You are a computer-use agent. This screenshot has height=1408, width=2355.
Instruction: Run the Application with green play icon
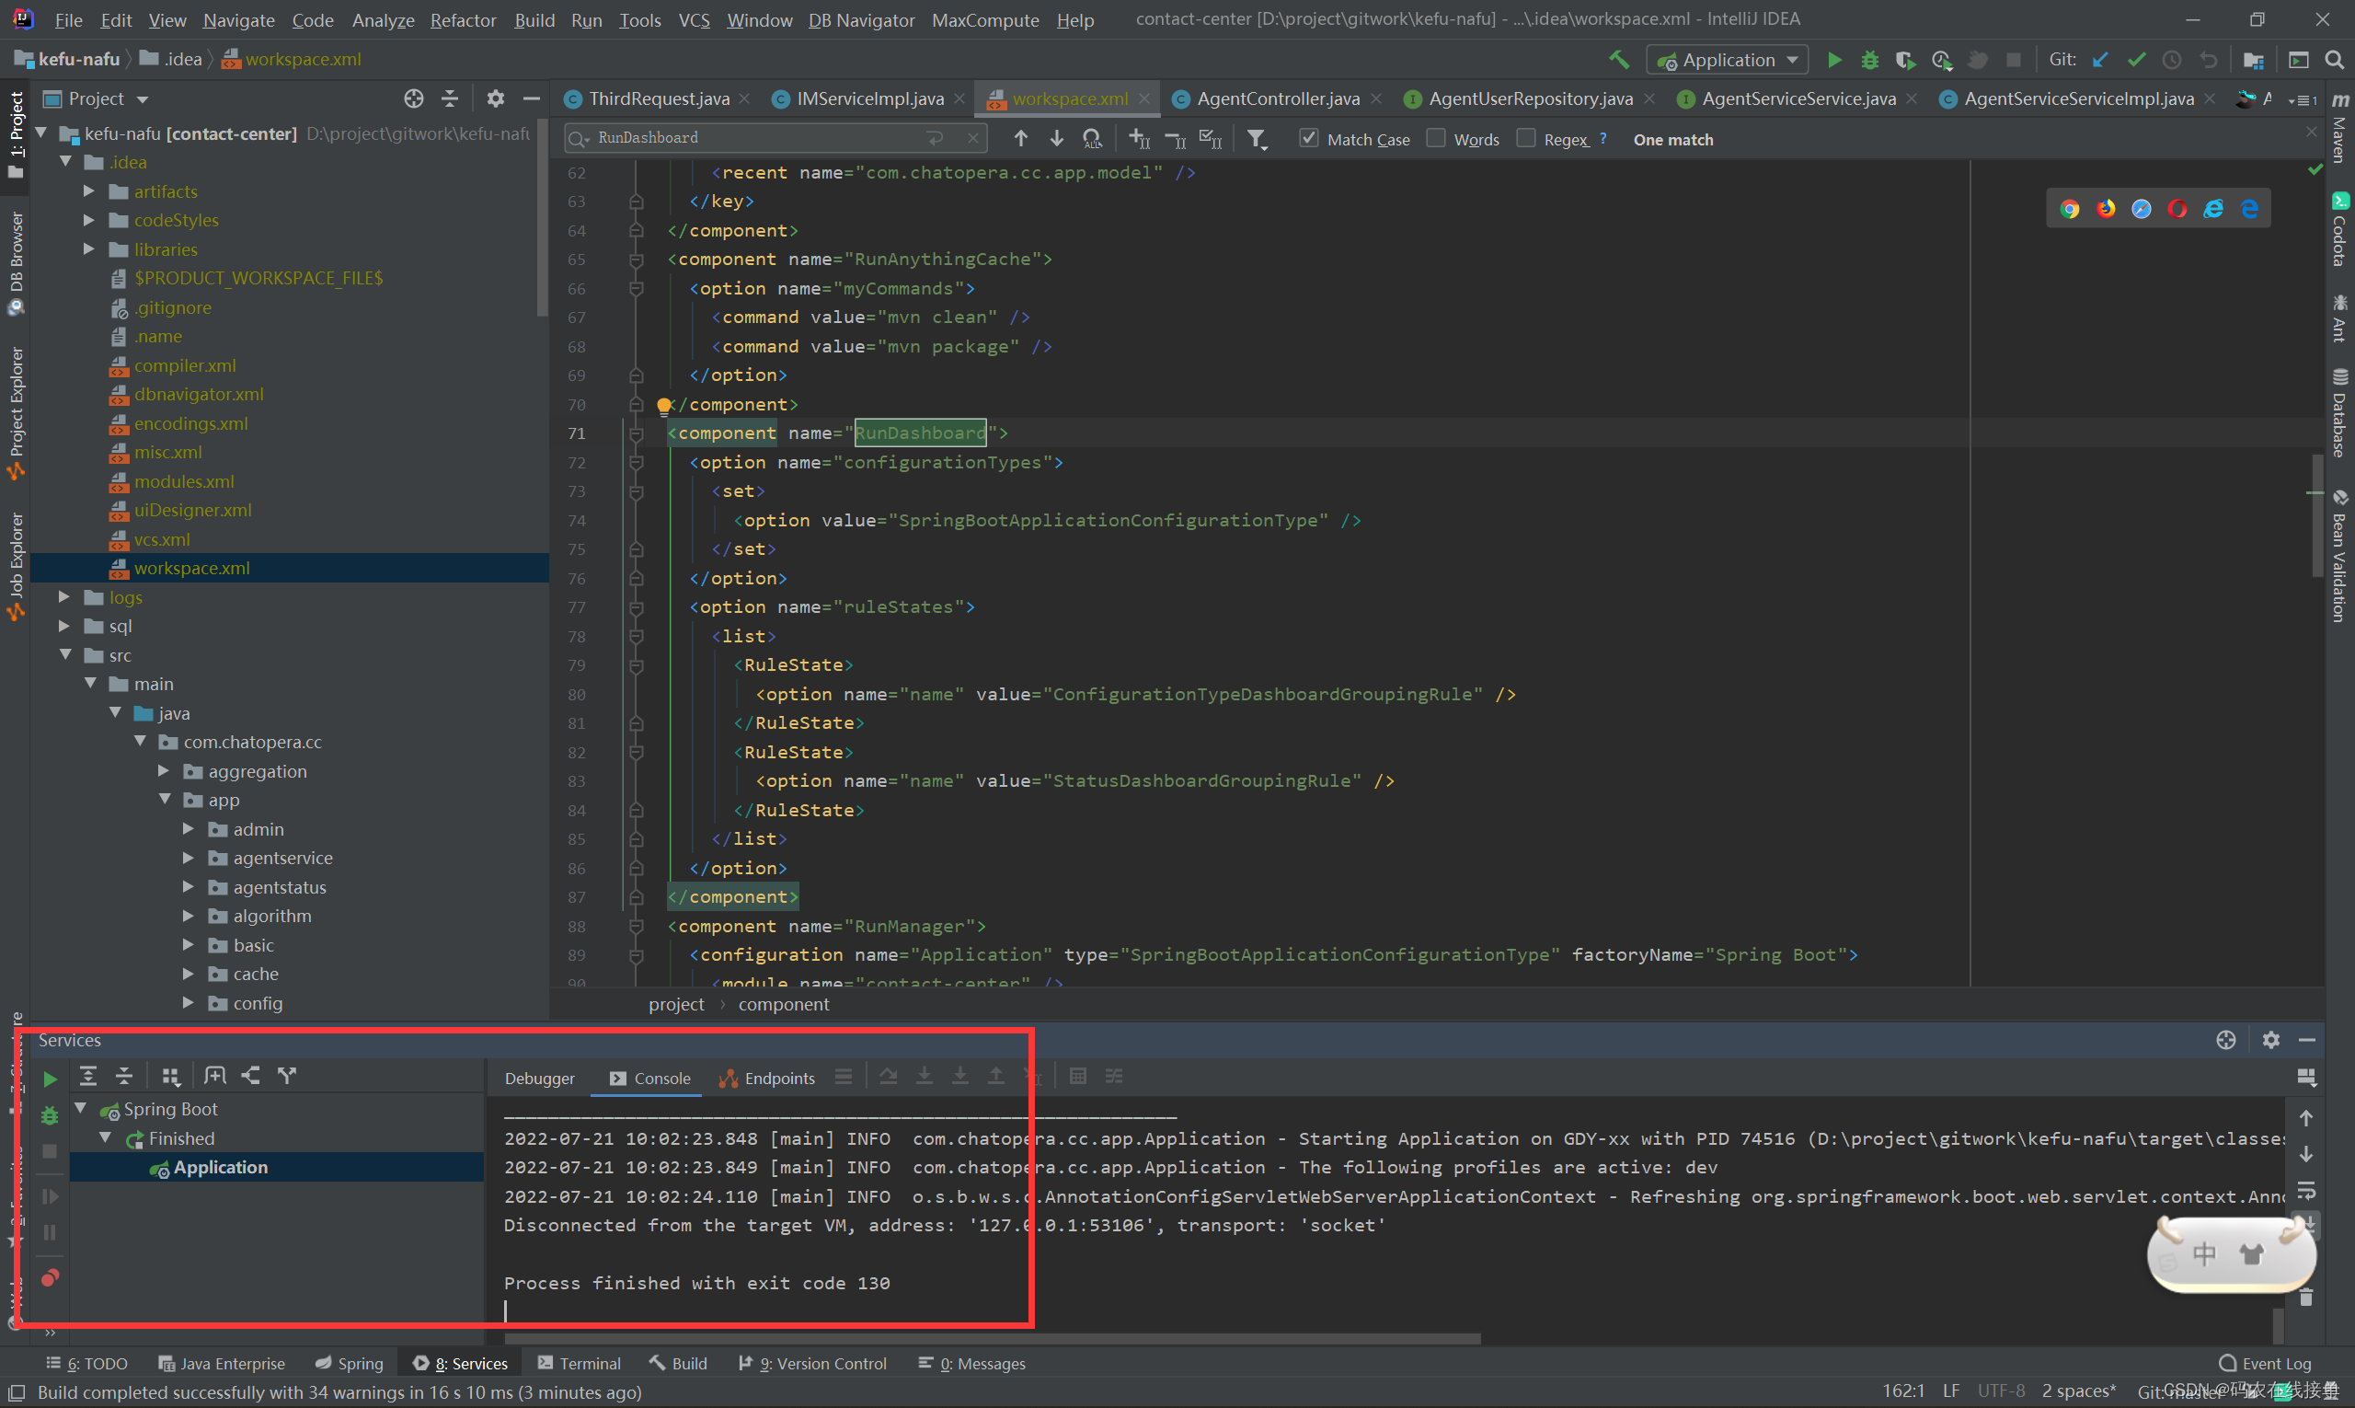tap(1835, 60)
